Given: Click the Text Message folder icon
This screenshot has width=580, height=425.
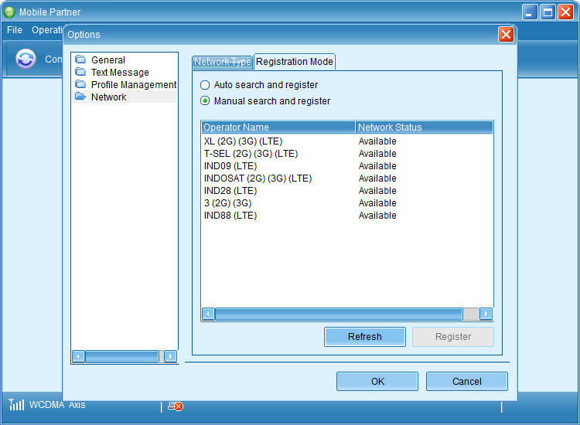Looking at the screenshot, I should [x=80, y=72].
